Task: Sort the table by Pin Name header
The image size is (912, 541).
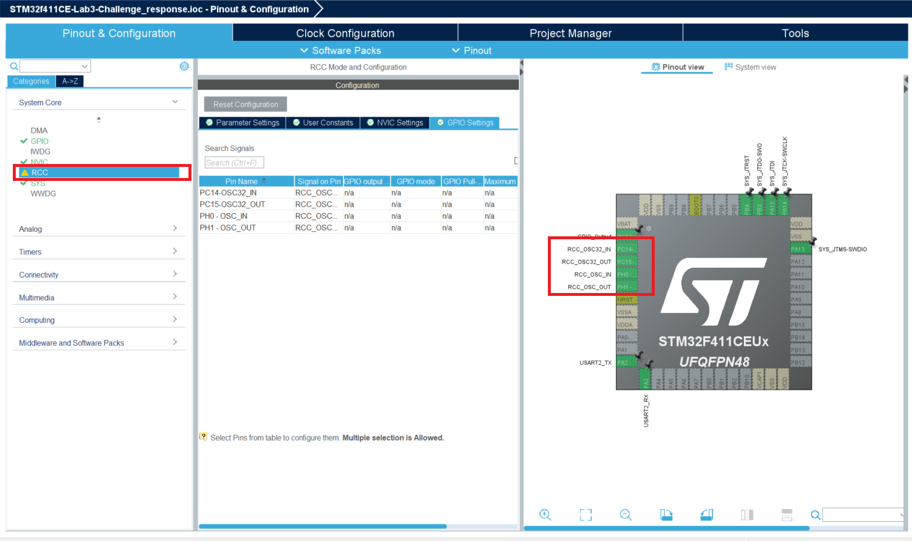Action: [x=241, y=182]
